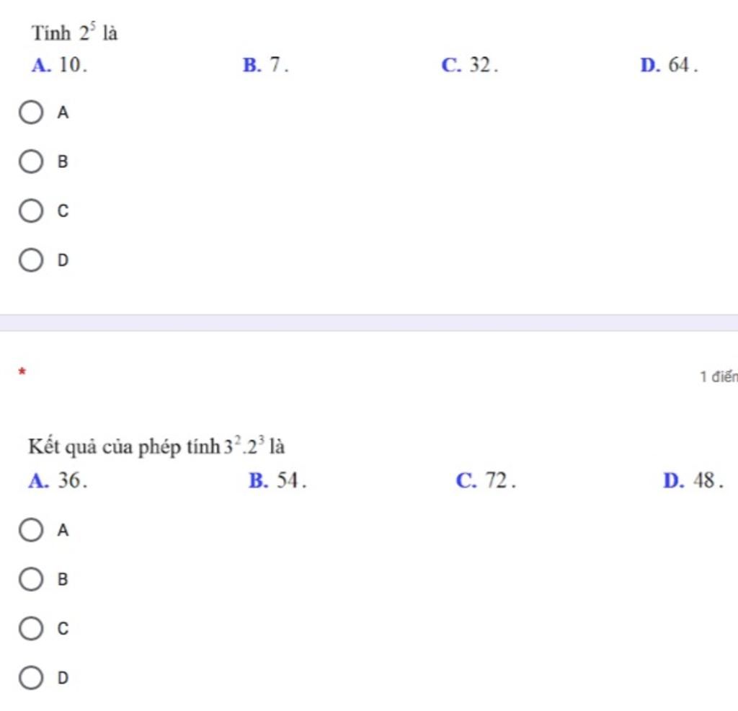
Task: Click the 'B. 7.' answer text in image
Action: point(266,65)
